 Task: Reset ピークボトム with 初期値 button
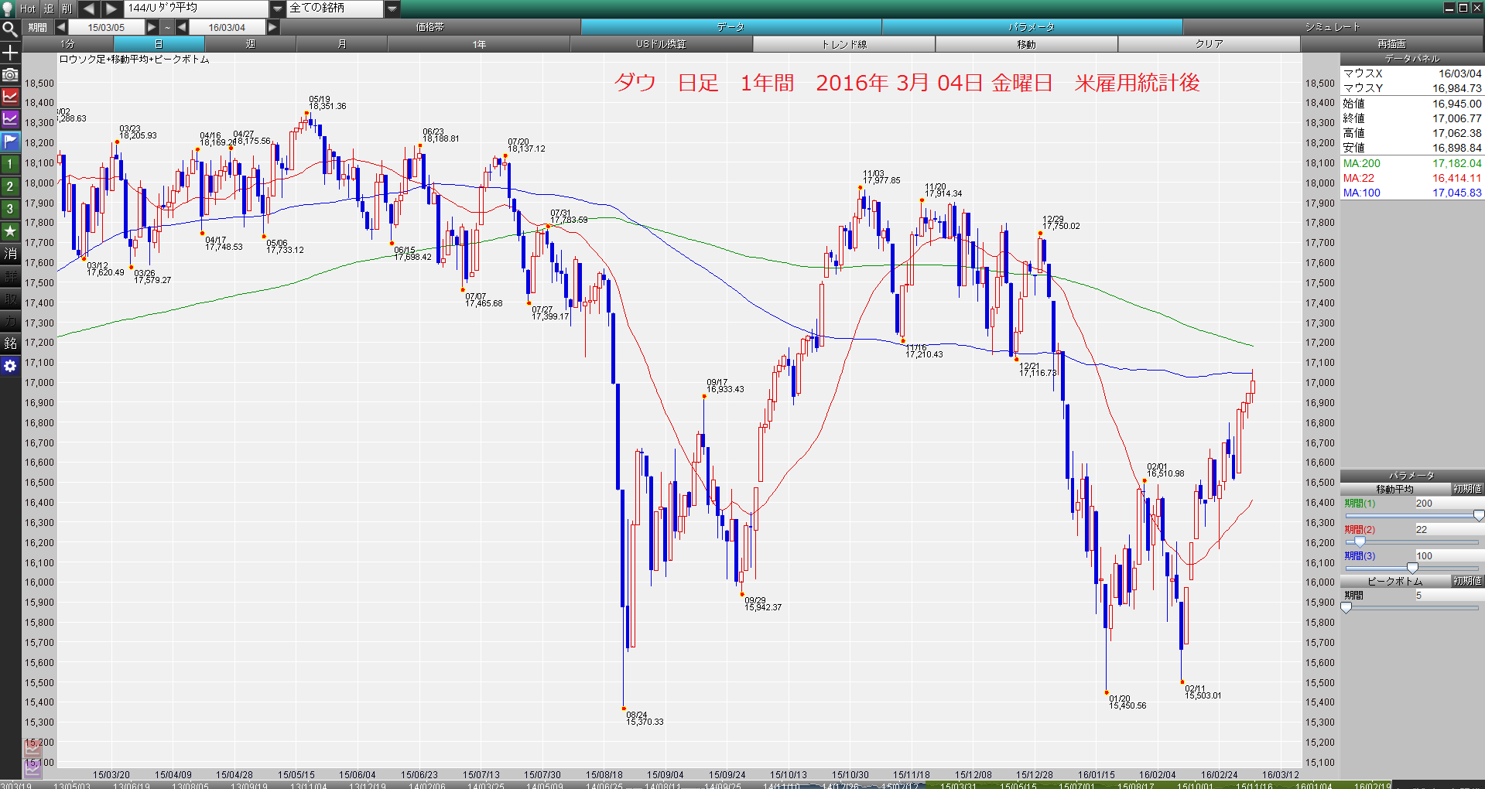(1467, 581)
